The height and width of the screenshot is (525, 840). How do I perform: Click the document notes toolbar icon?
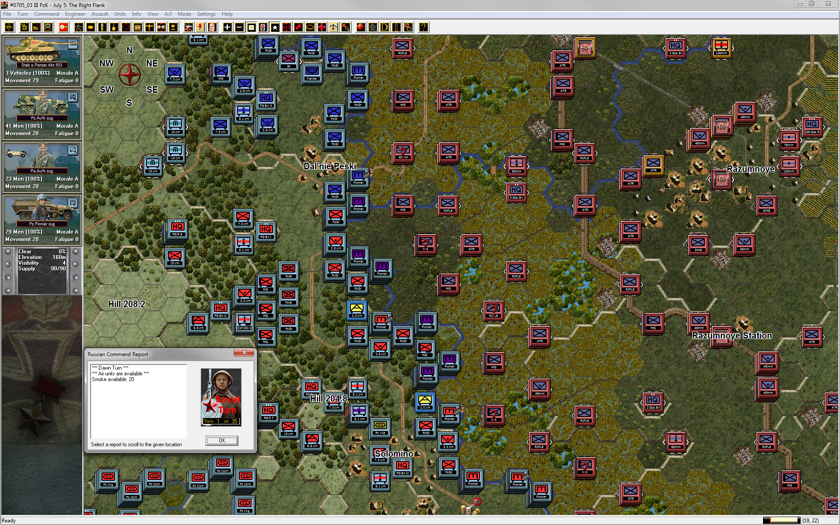coord(24,27)
